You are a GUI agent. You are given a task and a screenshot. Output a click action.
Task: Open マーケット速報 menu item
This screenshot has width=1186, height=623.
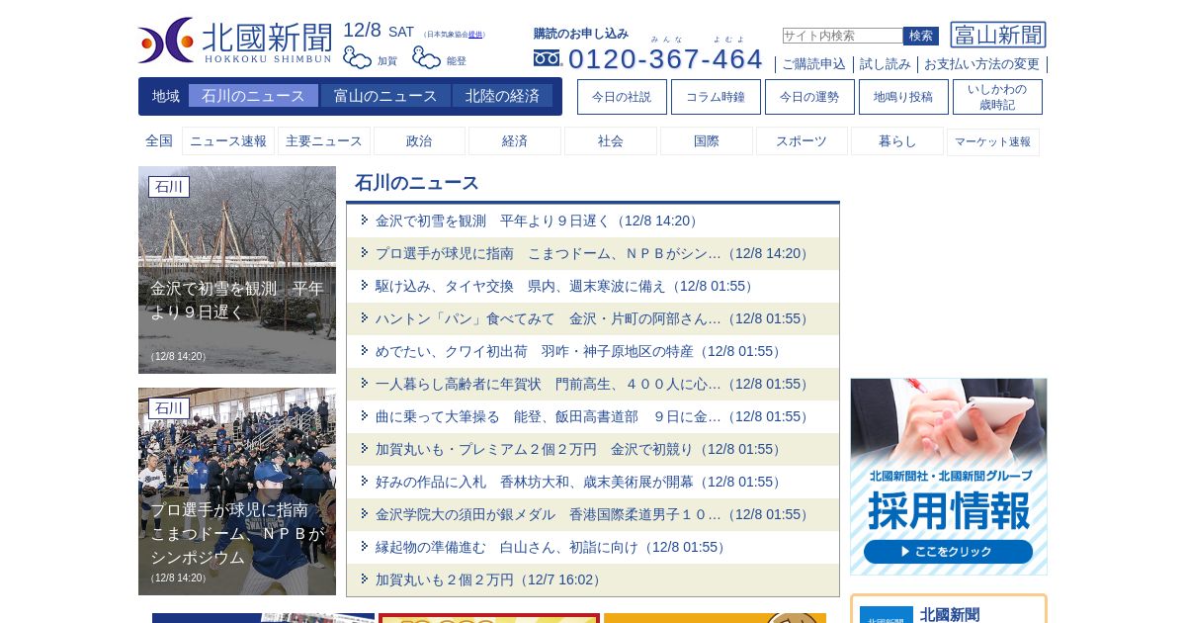pyautogui.click(x=993, y=141)
